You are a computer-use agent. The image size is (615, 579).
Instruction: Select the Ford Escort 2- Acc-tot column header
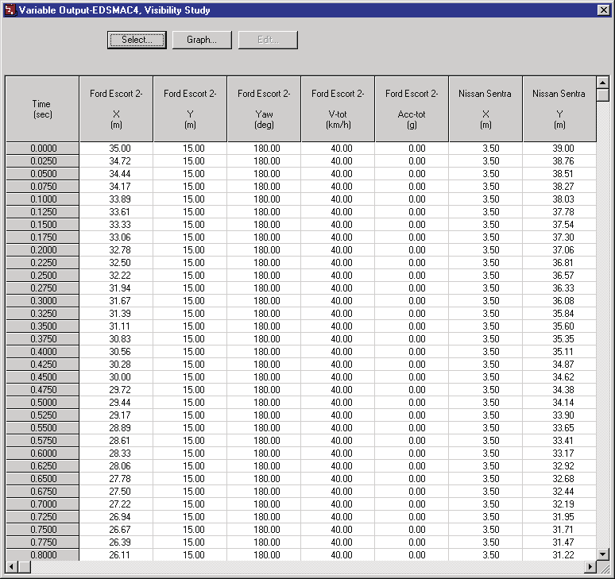pyautogui.click(x=412, y=109)
